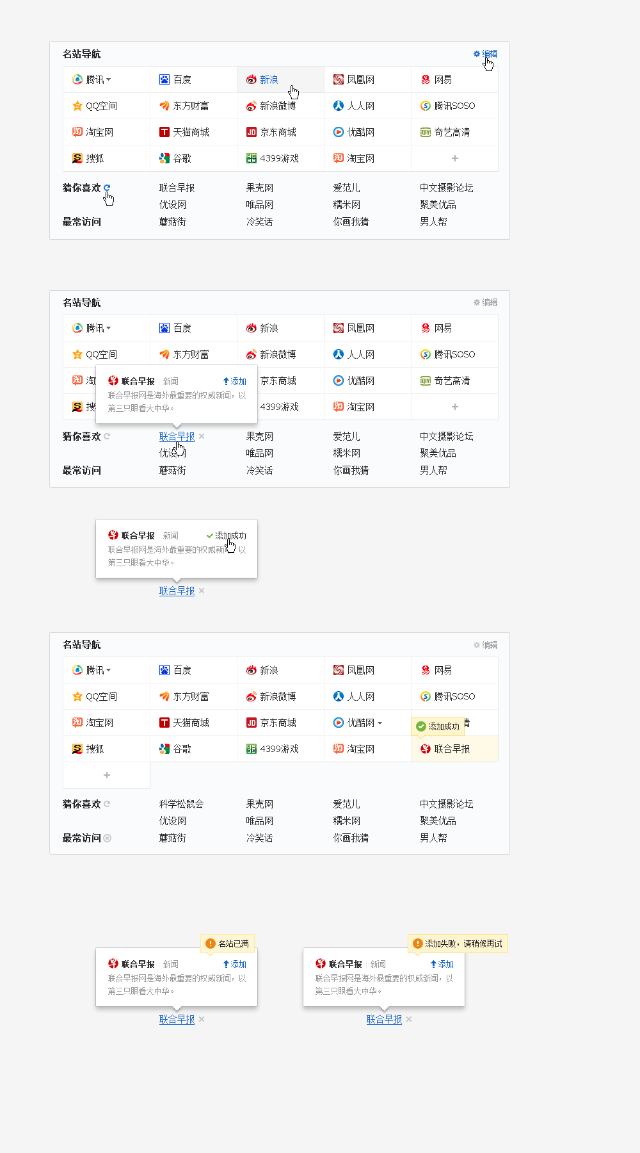This screenshot has width=640, height=1153.
Task: Expand 腾讯 dropdown arrow in bottom panel
Action: (x=108, y=670)
